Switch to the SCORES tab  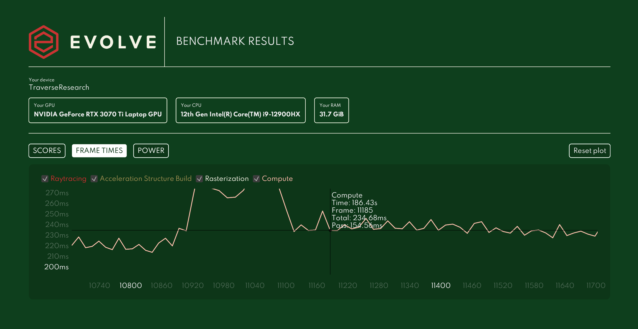click(x=47, y=151)
